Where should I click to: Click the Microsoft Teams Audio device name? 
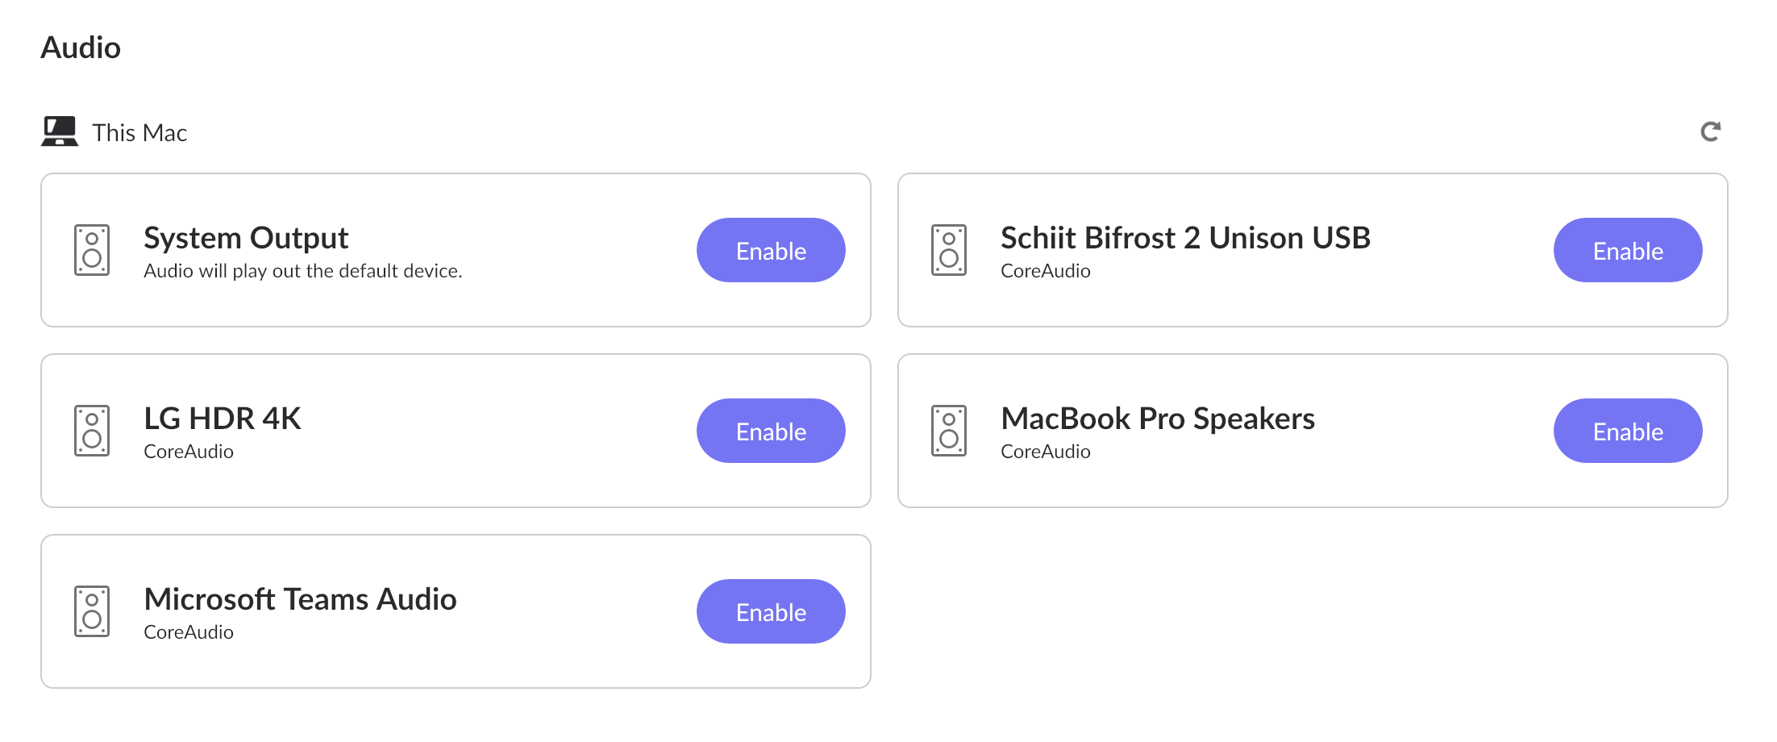click(x=300, y=599)
